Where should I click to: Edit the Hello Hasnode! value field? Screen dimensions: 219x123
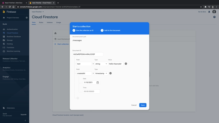click(116, 64)
